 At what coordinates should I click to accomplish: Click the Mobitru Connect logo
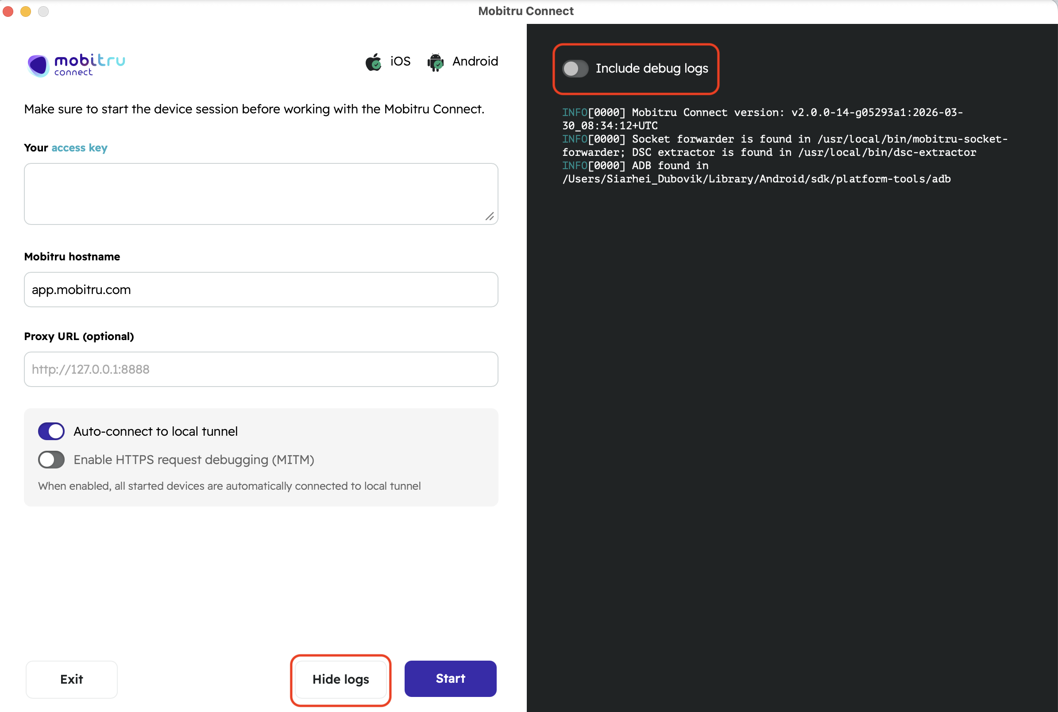pyautogui.click(x=76, y=65)
